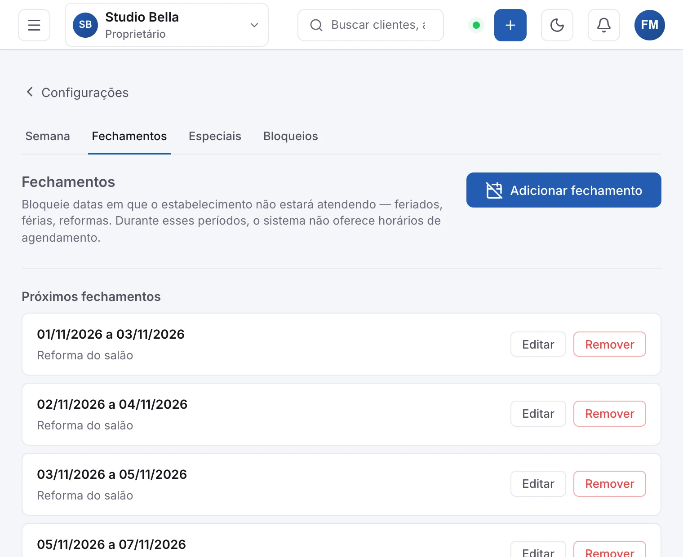Edit the 01/11/2026 a 03/11/2026 closure
This screenshot has width=683, height=557.
pyautogui.click(x=538, y=344)
